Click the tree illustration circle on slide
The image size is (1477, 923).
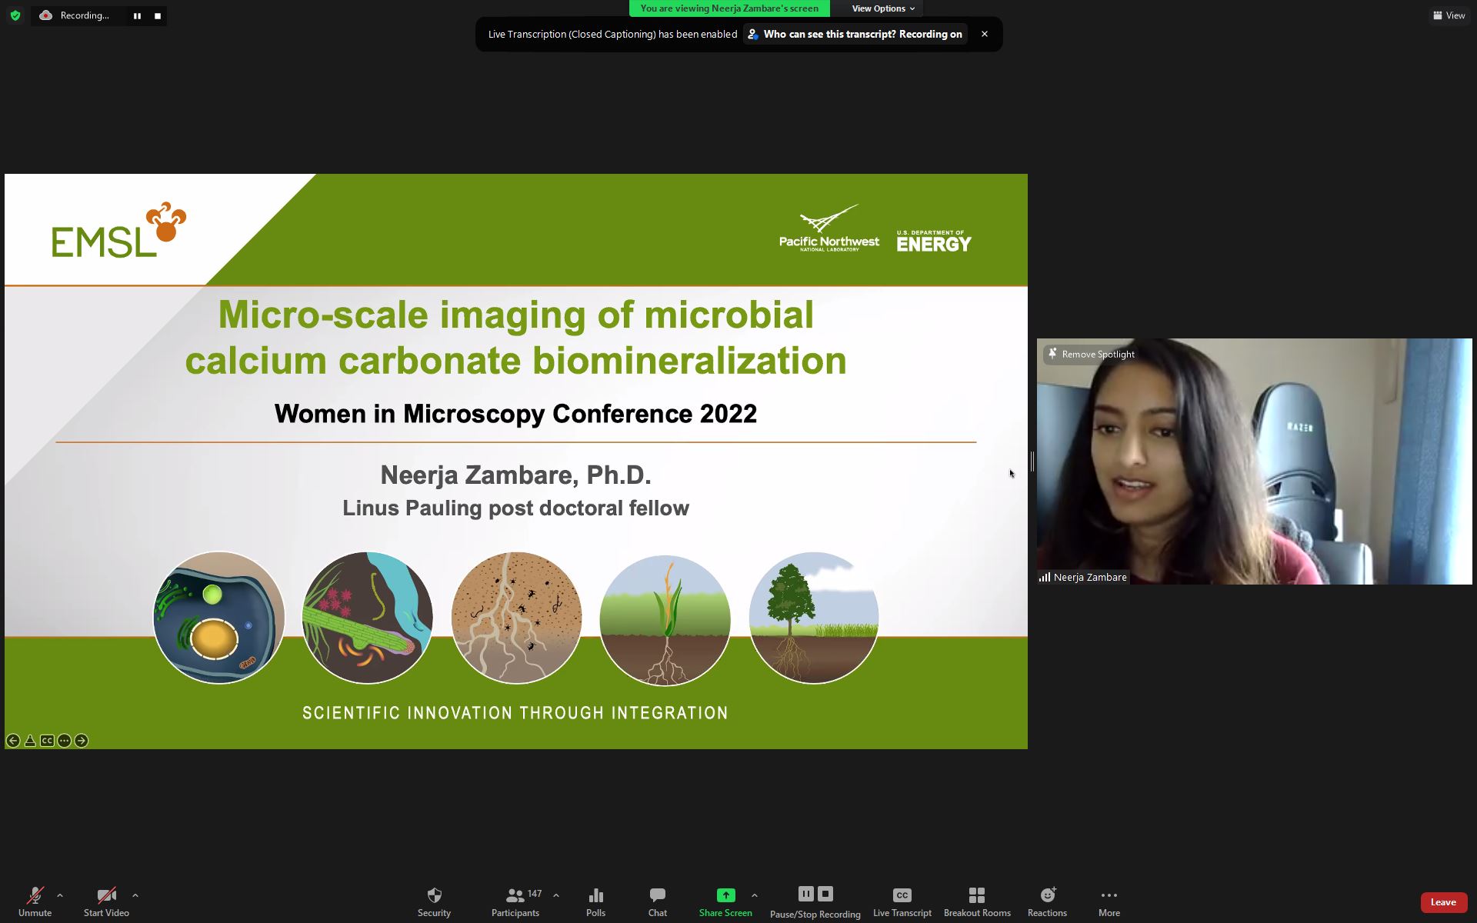click(814, 618)
